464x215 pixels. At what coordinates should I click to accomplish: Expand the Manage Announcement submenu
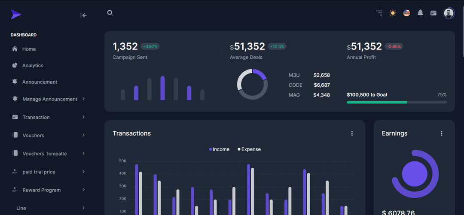(x=49, y=99)
